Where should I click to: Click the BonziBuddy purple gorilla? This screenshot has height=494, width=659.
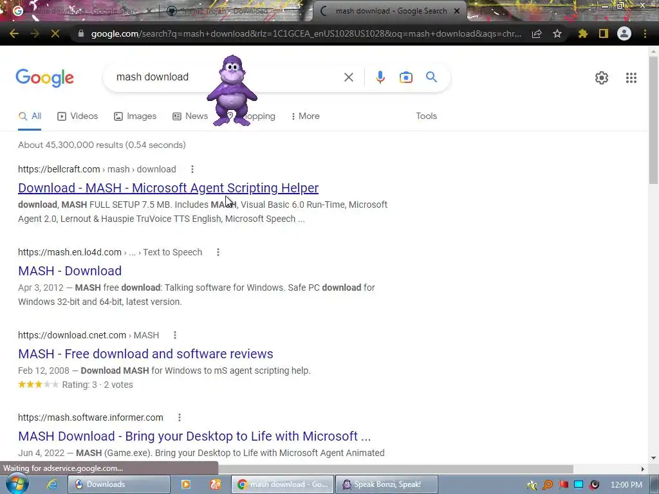point(232,90)
